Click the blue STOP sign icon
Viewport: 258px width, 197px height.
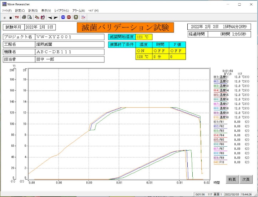coord(63,17)
